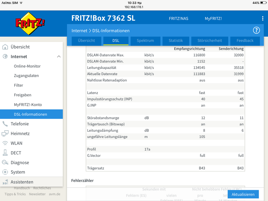
Task: Open Zugangsdaten submenu item
Action: click(32, 76)
